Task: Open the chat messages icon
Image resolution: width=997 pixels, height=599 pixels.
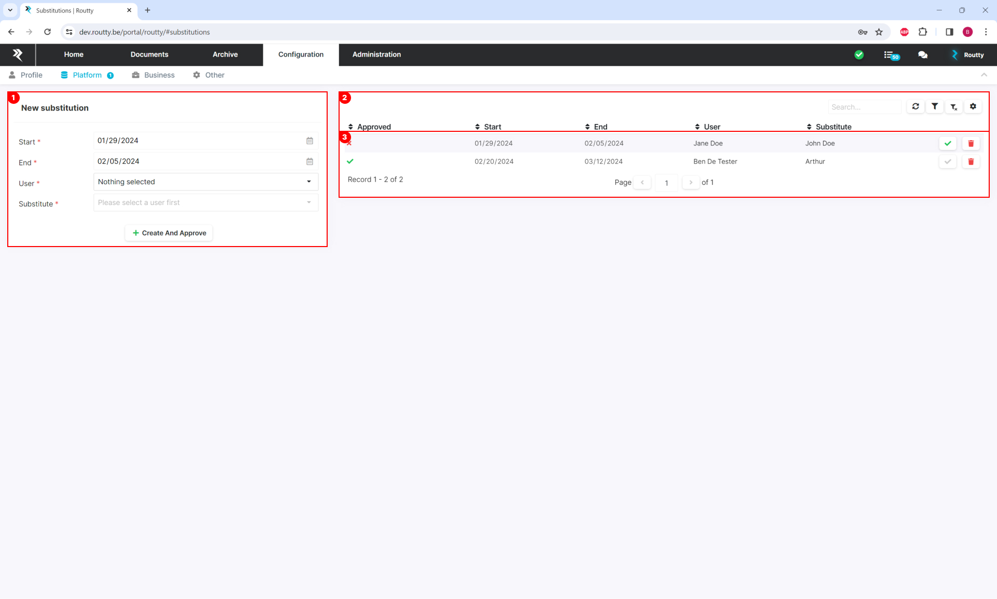Action: click(x=923, y=55)
